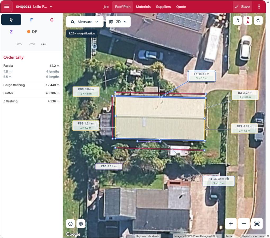This screenshot has height=238, width=270.
Task: Select the F7 16.43 m fascia label
Action: tap(201, 76)
